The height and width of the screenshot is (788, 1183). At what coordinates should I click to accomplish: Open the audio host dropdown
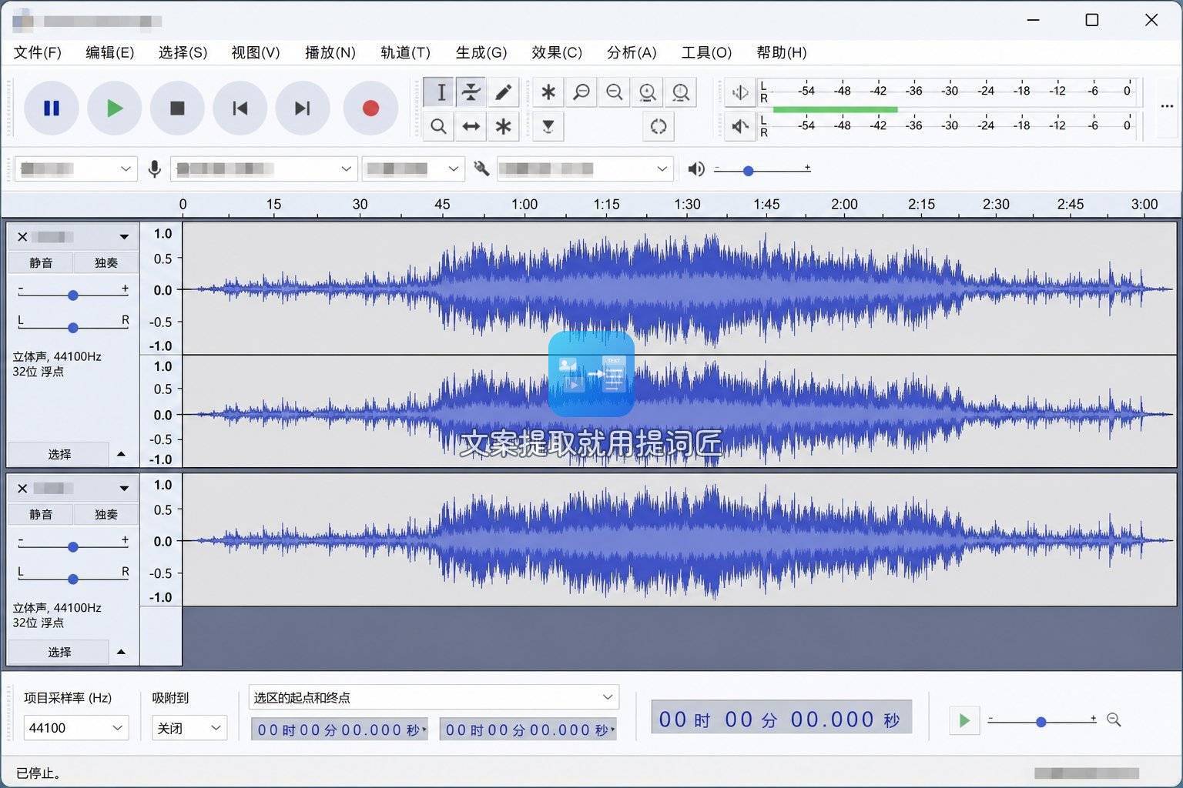pos(75,169)
